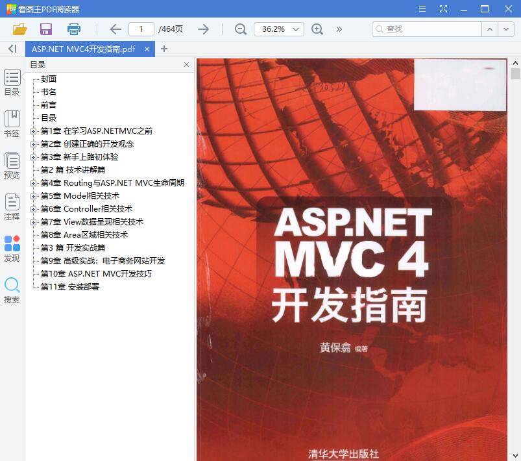The image size is (521, 461).
Task: Expand 第6章 Controller相关技术
Action: tap(33, 209)
